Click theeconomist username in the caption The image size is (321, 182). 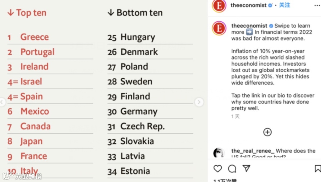[x=249, y=26]
